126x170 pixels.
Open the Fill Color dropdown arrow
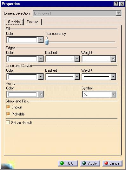pos(41,40)
